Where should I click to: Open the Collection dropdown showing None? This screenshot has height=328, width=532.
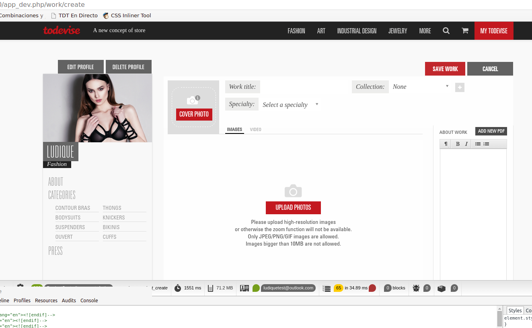pyautogui.click(x=421, y=87)
